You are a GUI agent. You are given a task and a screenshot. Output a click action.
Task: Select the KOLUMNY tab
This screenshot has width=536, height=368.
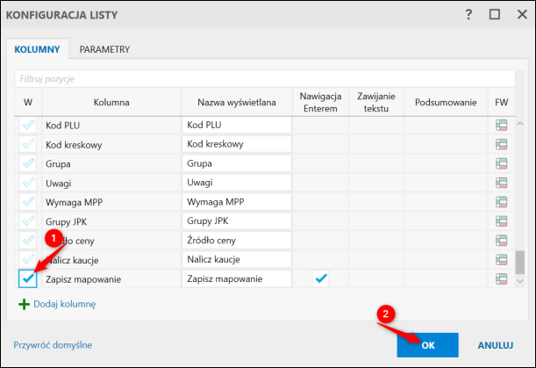coord(36,49)
